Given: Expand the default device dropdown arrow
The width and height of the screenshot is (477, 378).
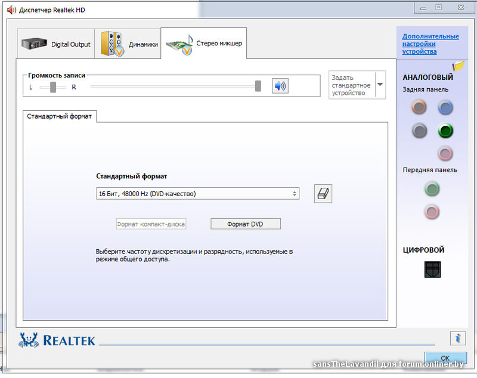Looking at the screenshot, I should point(380,85).
